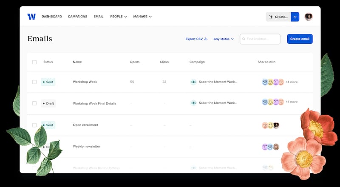Click the search magnifier icon
Image resolution: width=340 pixels, height=187 pixels.
[244, 39]
